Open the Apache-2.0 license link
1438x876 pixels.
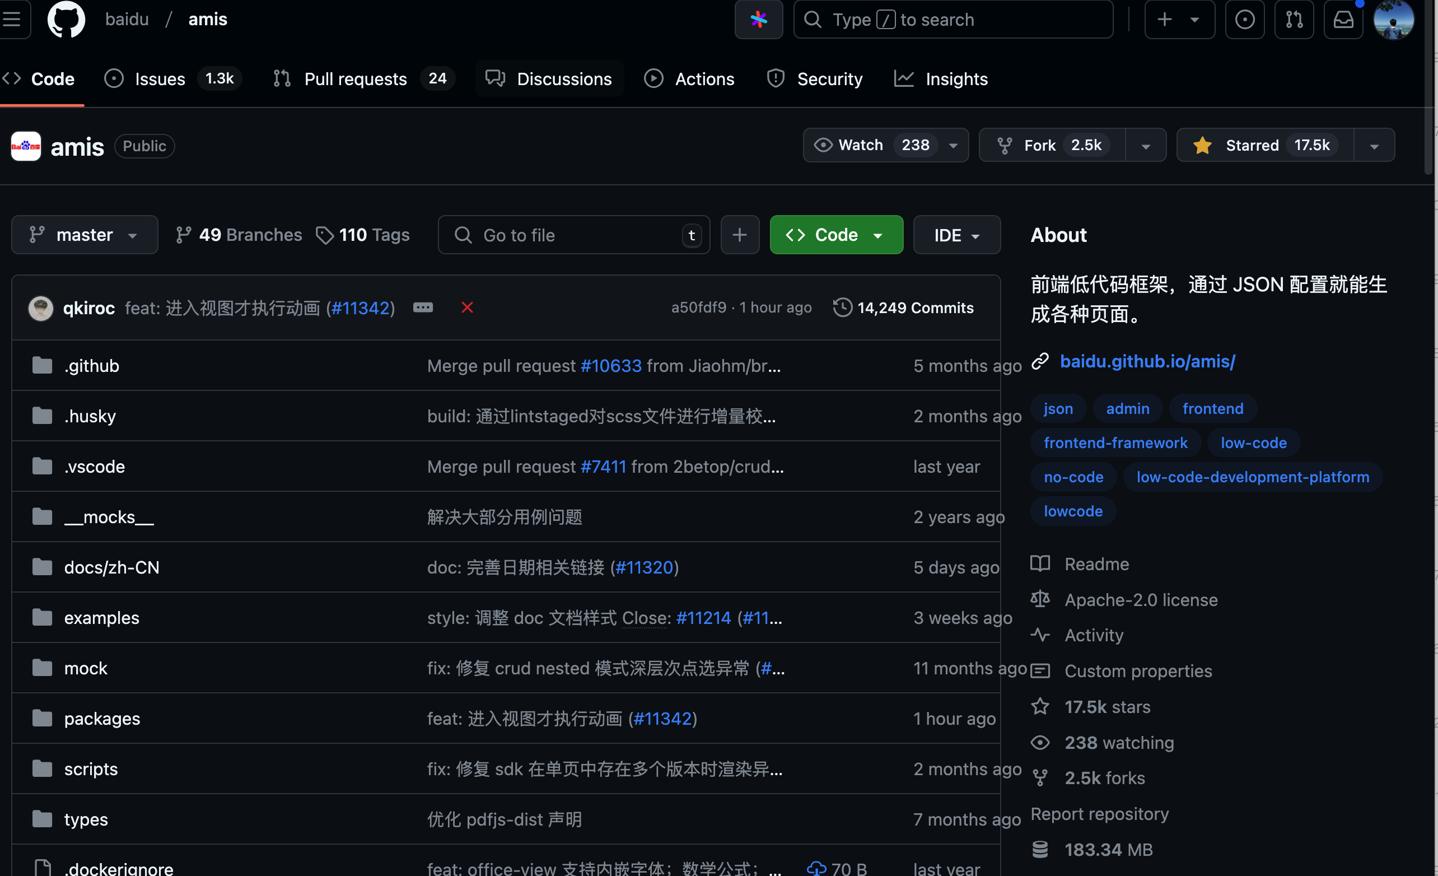[x=1141, y=600]
